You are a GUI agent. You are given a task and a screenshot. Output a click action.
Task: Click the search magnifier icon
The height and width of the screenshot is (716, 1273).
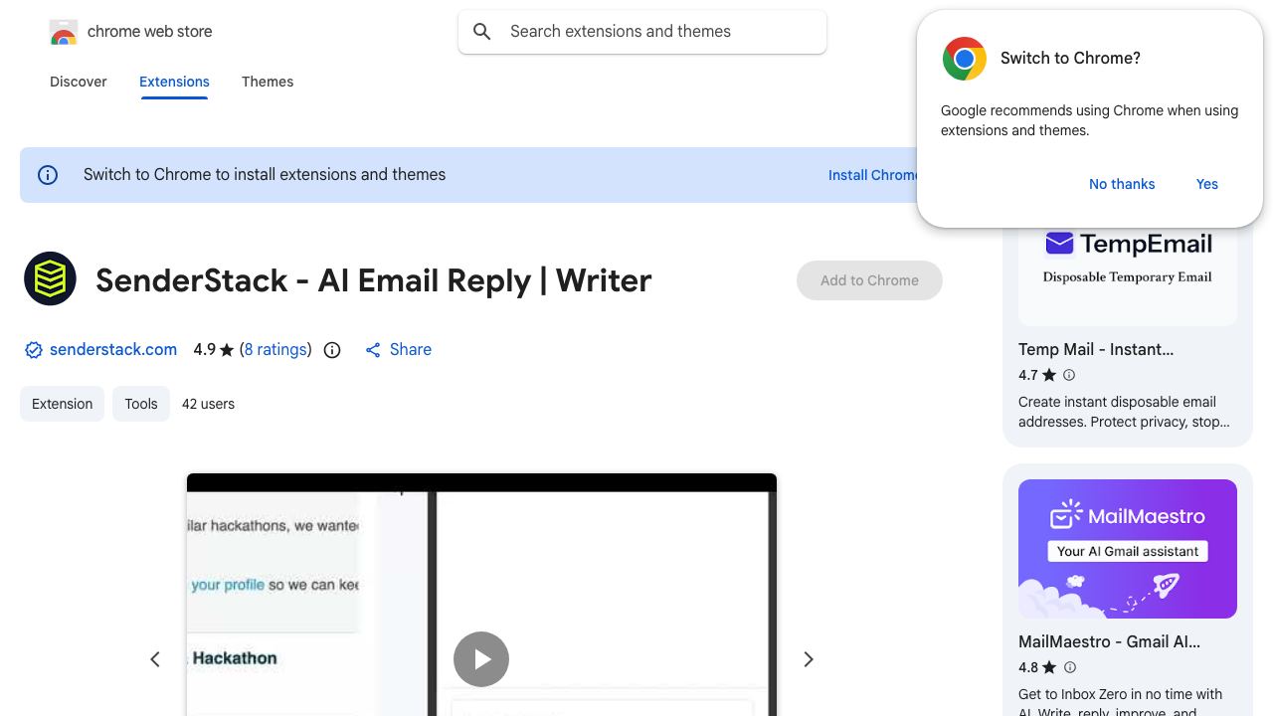482,32
